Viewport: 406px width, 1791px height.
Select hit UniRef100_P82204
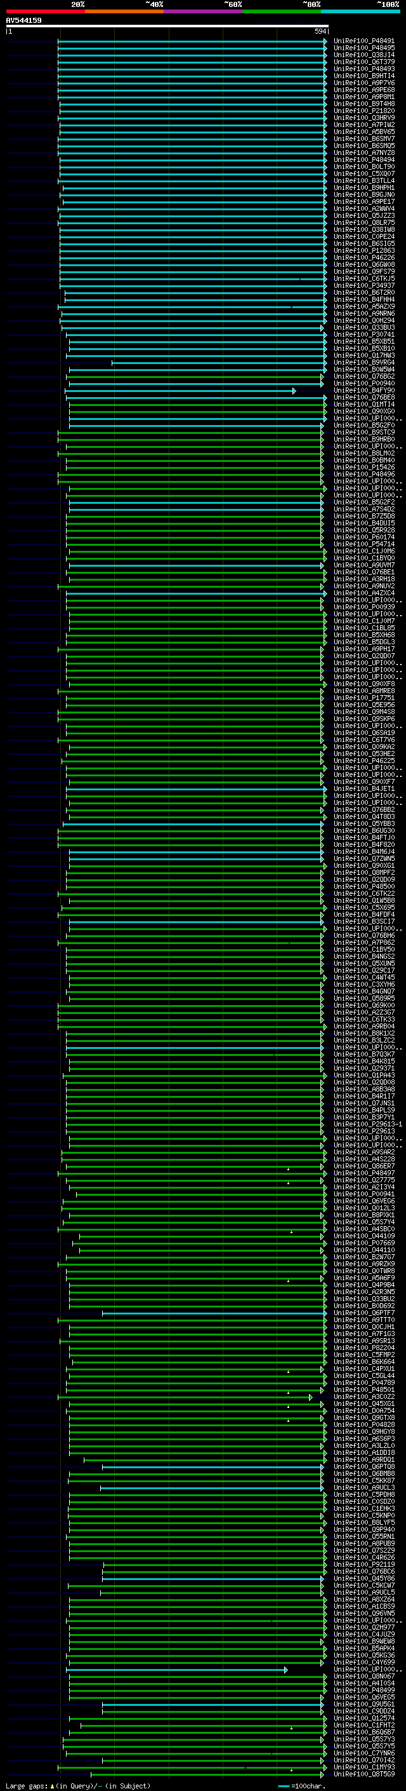click(x=363, y=1348)
